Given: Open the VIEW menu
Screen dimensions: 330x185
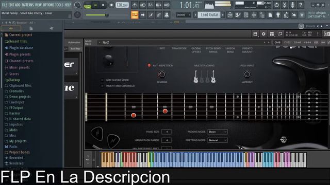Looking at the screenshot, I should (38, 5).
